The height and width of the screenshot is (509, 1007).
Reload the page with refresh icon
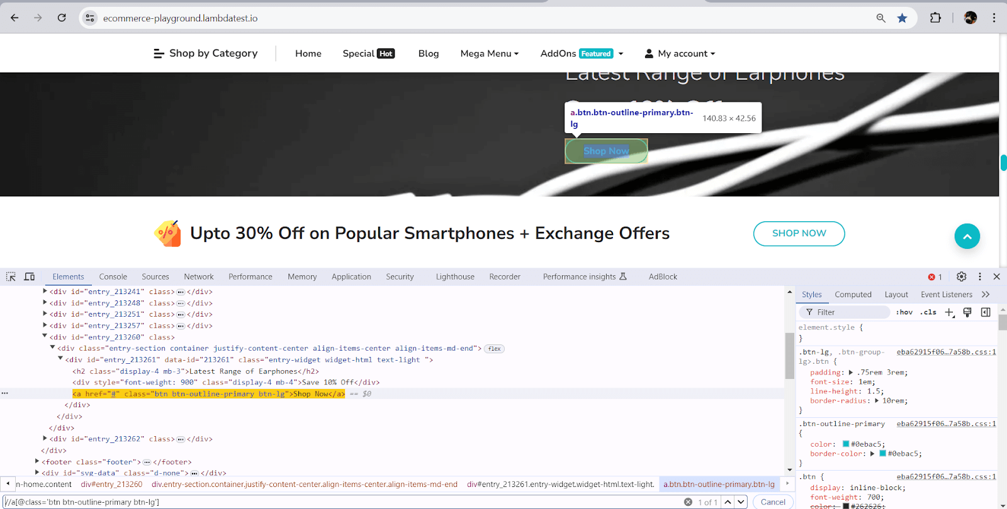[62, 18]
